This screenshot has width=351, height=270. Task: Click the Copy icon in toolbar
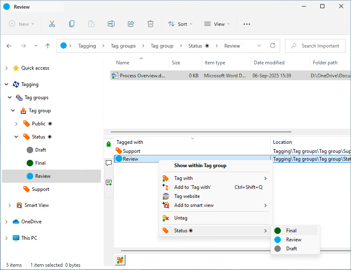click(x=72, y=24)
